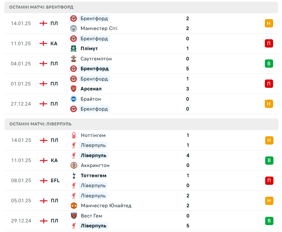
Task: Click the Tottenham crest icon
Action: click(x=74, y=176)
